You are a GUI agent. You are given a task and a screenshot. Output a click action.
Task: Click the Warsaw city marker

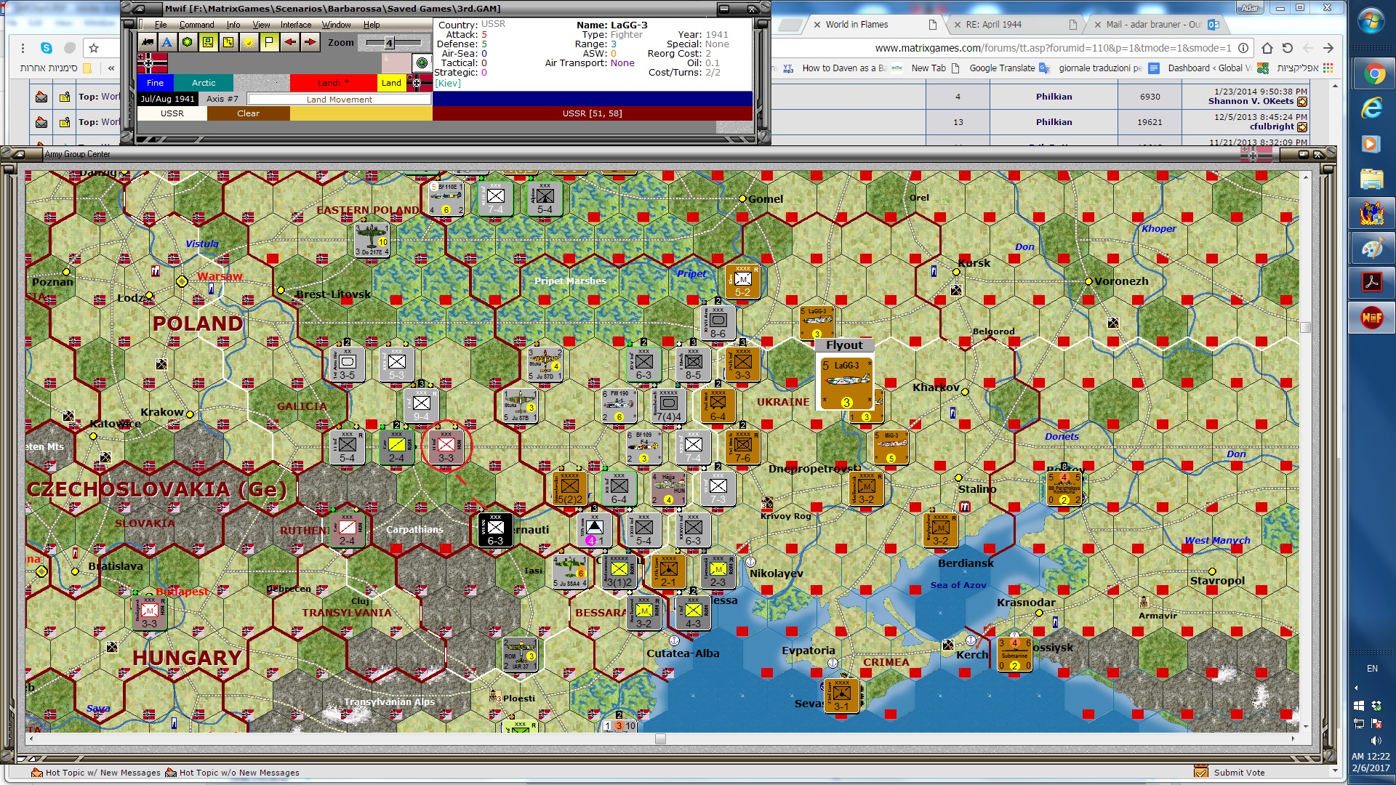182,281
